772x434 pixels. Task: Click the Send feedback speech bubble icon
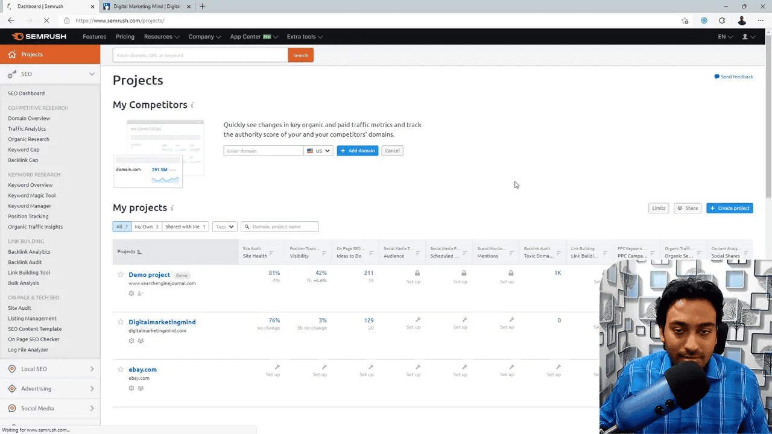[x=718, y=77]
